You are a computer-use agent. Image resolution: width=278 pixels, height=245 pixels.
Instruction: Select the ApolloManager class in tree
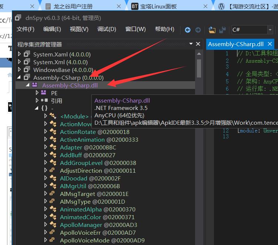81,225
